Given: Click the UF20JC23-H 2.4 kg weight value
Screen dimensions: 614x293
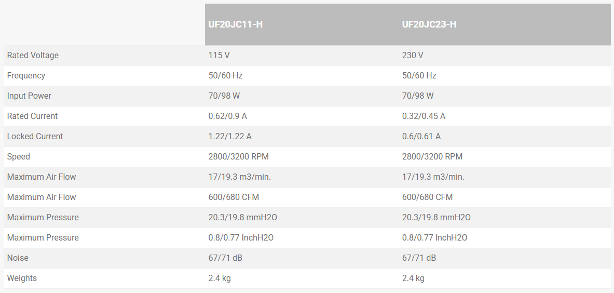Looking at the screenshot, I should 413,278.
